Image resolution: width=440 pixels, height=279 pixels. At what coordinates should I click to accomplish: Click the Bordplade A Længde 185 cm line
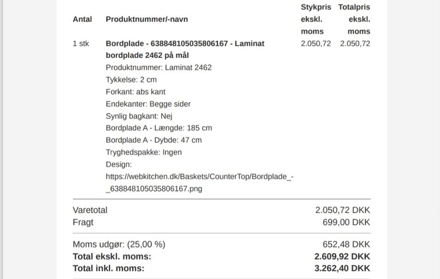(x=159, y=128)
